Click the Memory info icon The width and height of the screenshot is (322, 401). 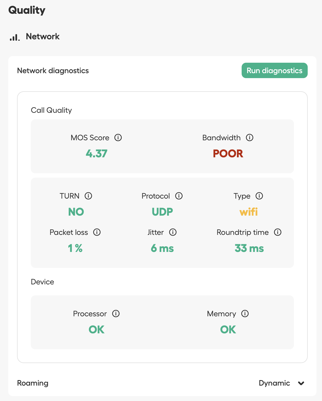coord(245,314)
